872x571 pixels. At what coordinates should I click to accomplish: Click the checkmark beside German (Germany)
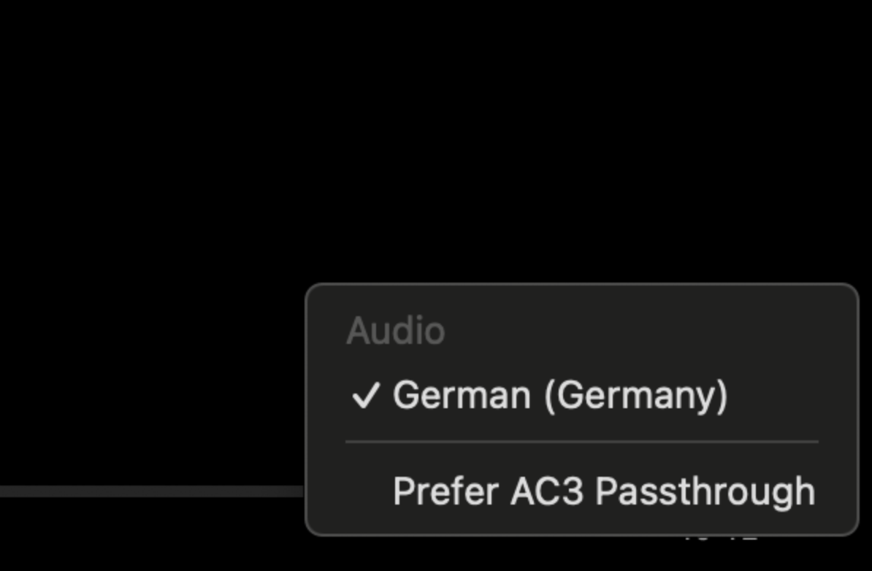[x=365, y=396]
